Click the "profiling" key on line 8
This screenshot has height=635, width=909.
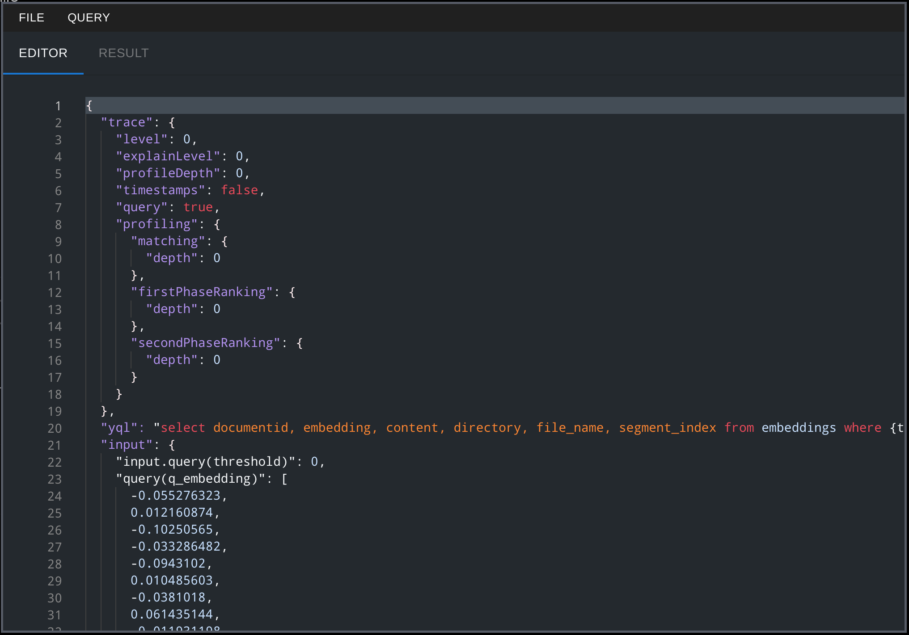tap(156, 224)
